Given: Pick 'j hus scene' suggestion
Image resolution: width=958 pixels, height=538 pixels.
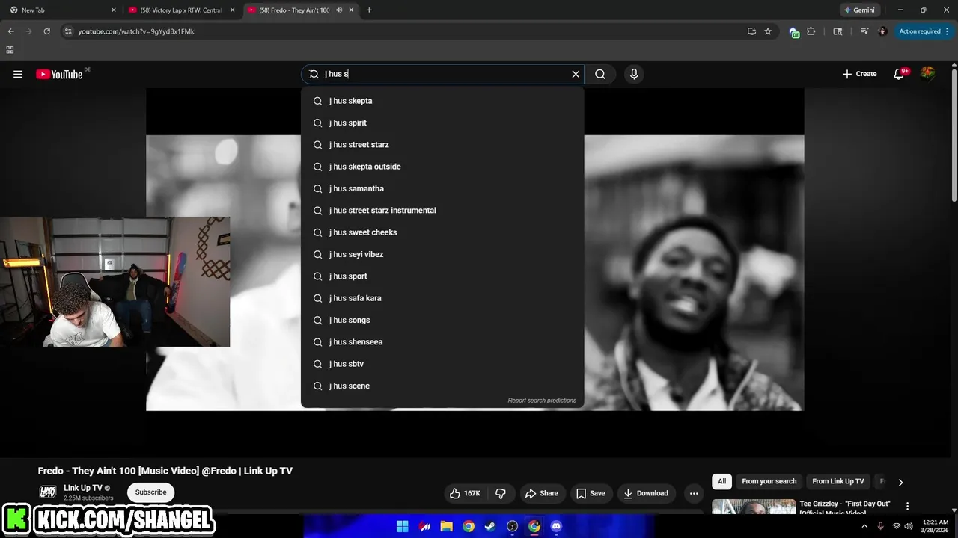Looking at the screenshot, I should click(x=442, y=386).
